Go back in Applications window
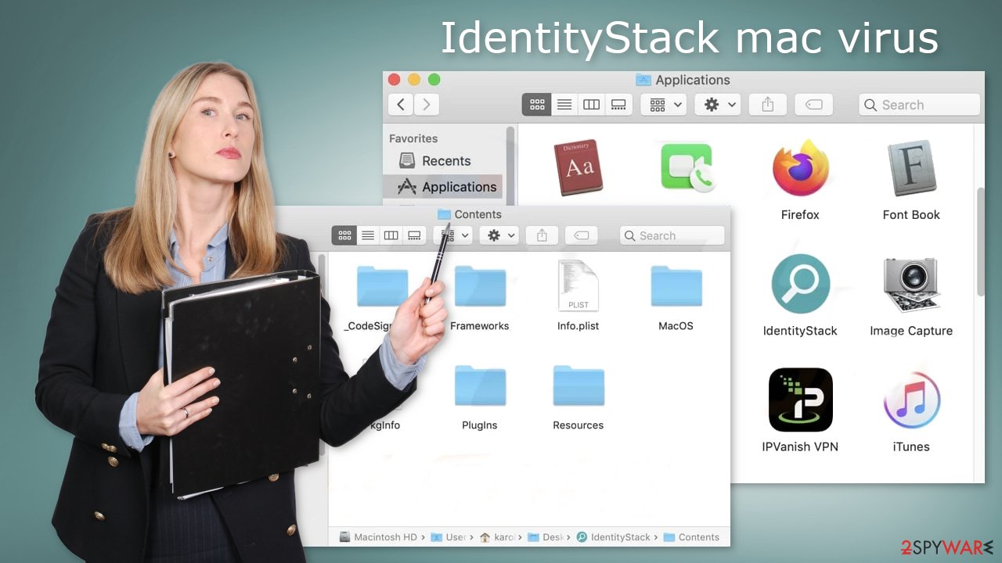Image resolution: width=1002 pixels, height=563 pixels. point(401,104)
